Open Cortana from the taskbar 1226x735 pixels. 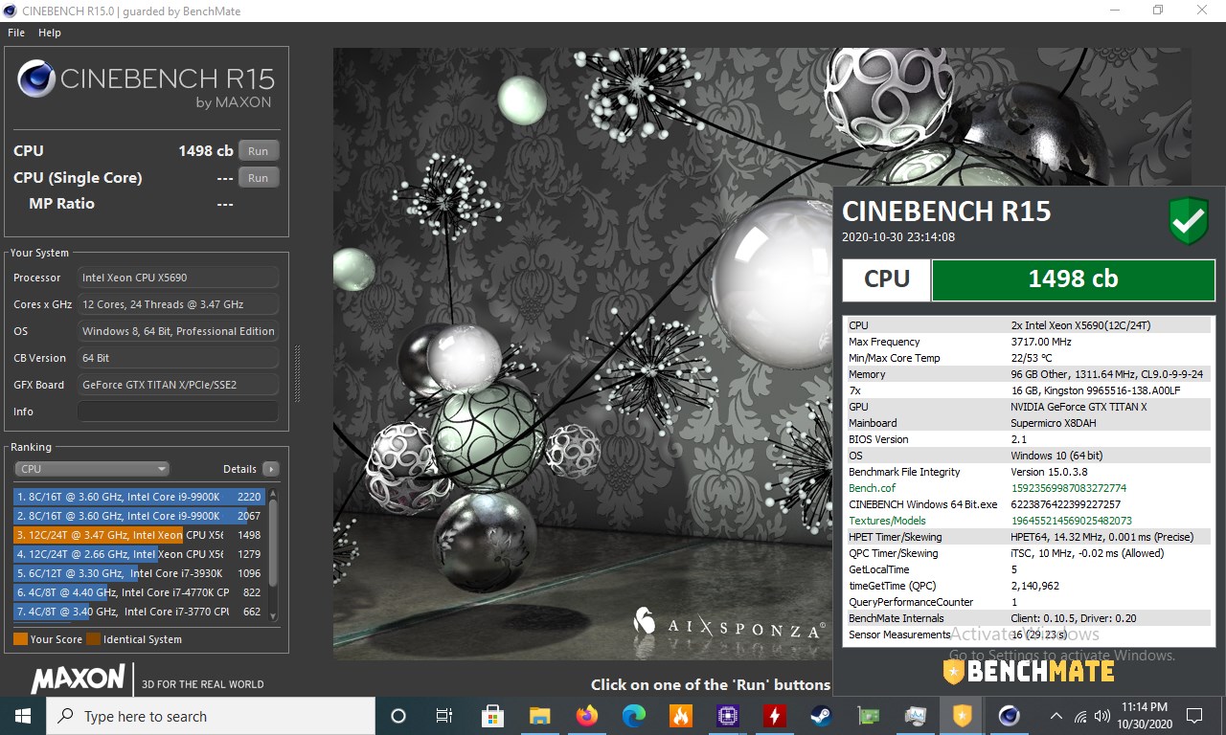point(398,716)
